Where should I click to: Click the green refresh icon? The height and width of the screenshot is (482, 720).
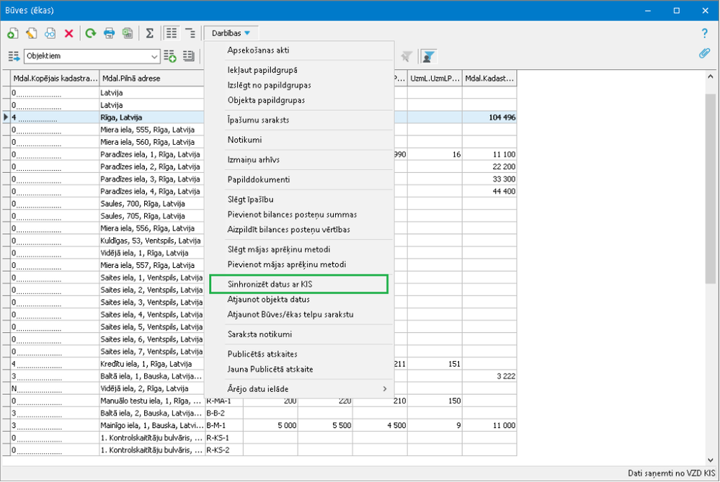(x=91, y=33)
